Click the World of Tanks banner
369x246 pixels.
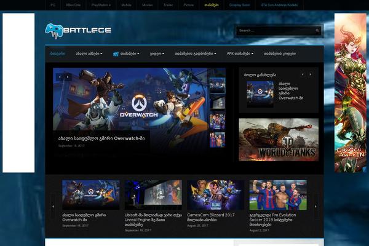(279, 140)
